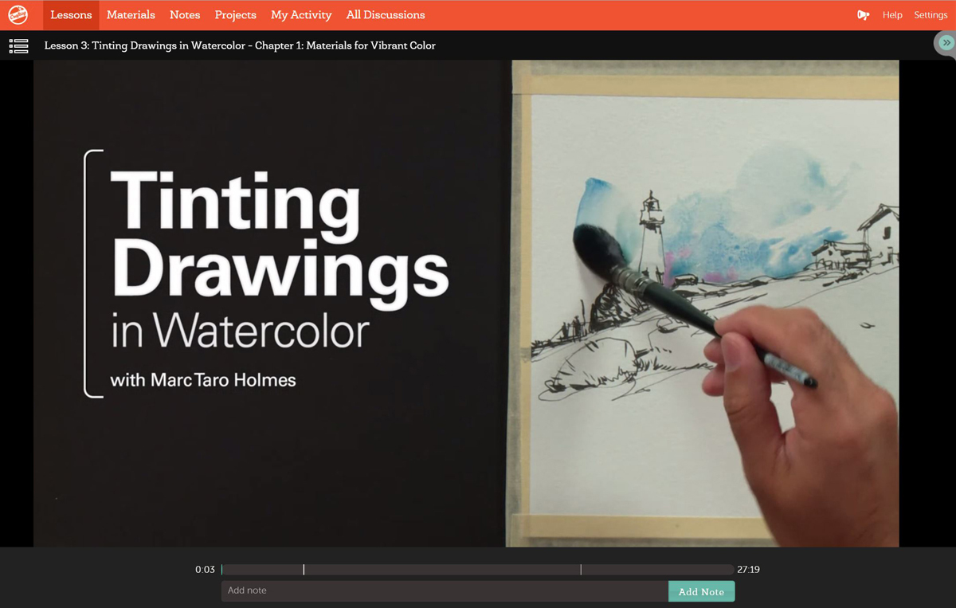956x608 pixels.
Task: Open My Activity in the top bar
Action: pos(301,15)
